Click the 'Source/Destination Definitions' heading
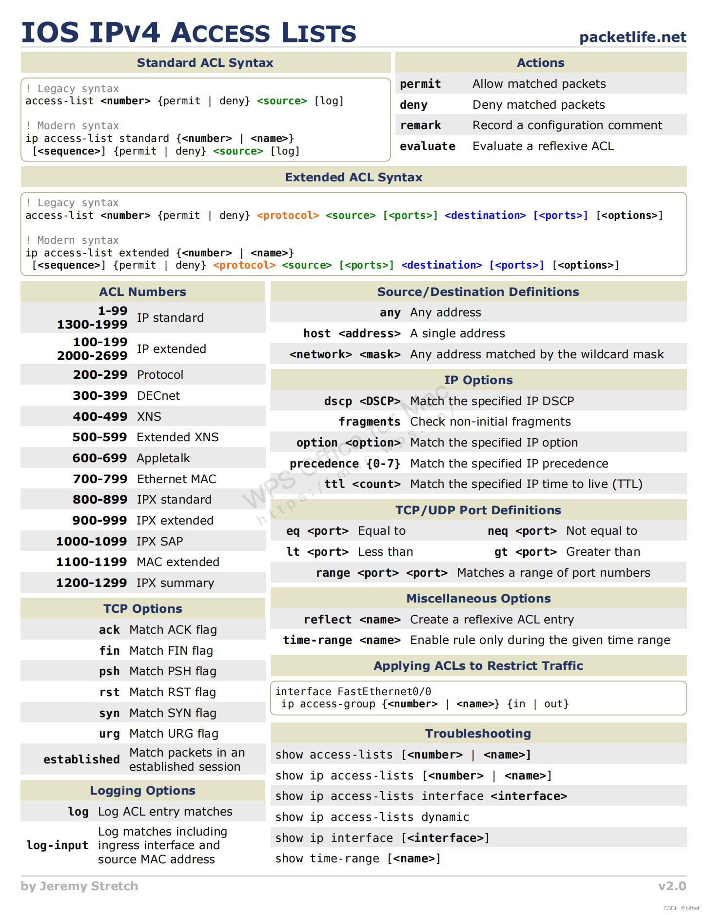Screen dimensions: 707x915 pyautogui.click(x=478, y=292)
